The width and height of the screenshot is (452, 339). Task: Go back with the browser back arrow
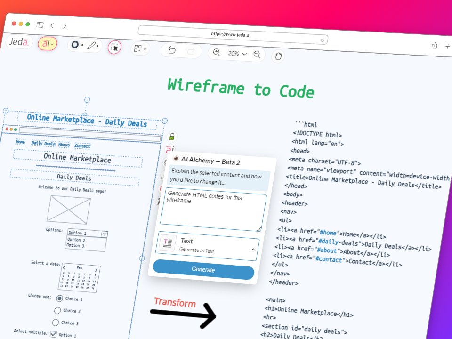point(52,25)
